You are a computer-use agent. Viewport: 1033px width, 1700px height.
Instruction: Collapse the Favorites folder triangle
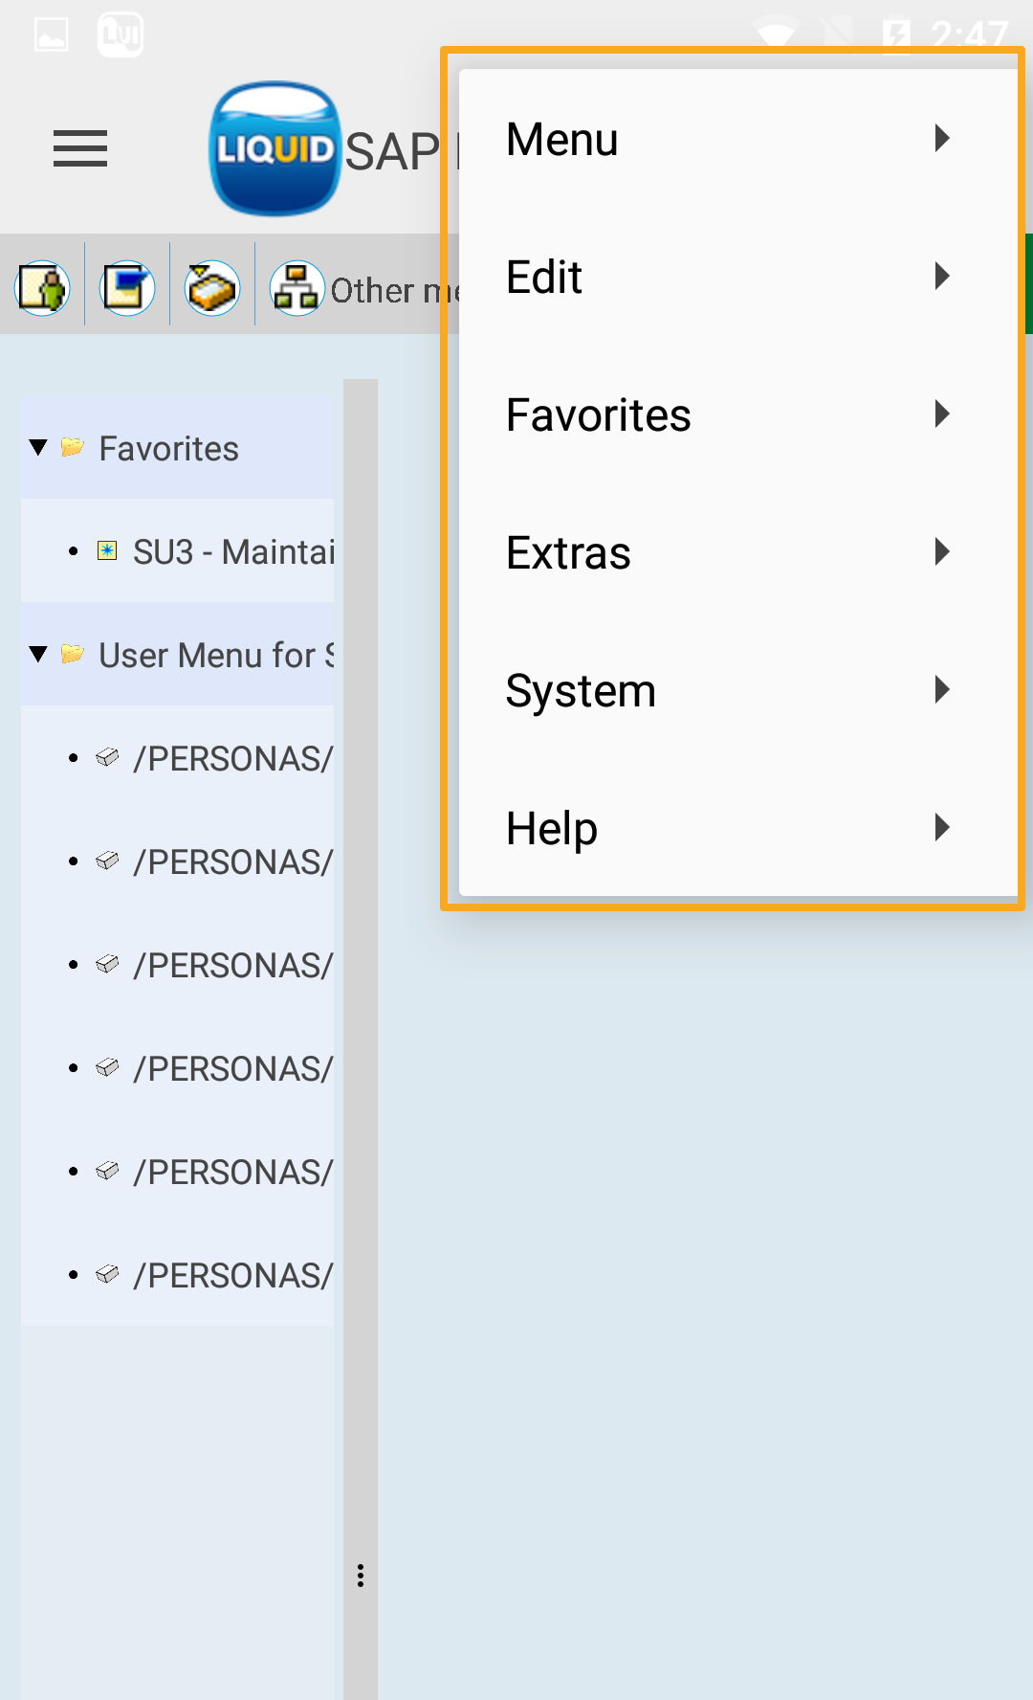pyautogui.click(x=38, y=447)
